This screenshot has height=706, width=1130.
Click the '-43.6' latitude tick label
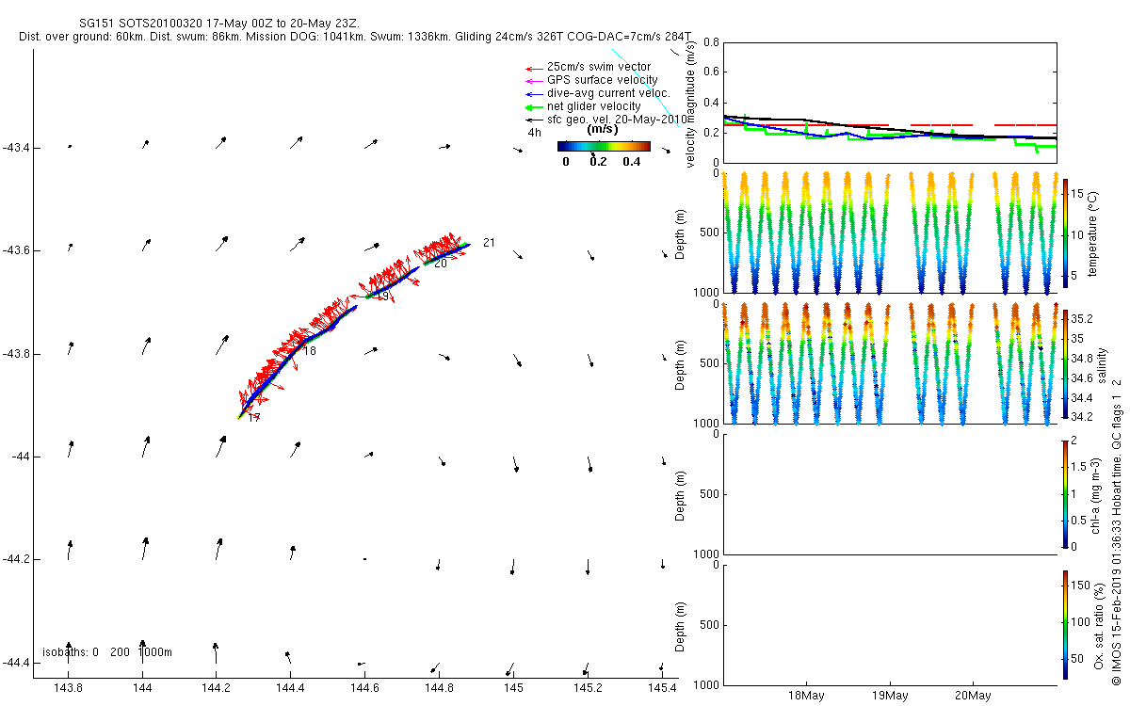pos(16,250)
